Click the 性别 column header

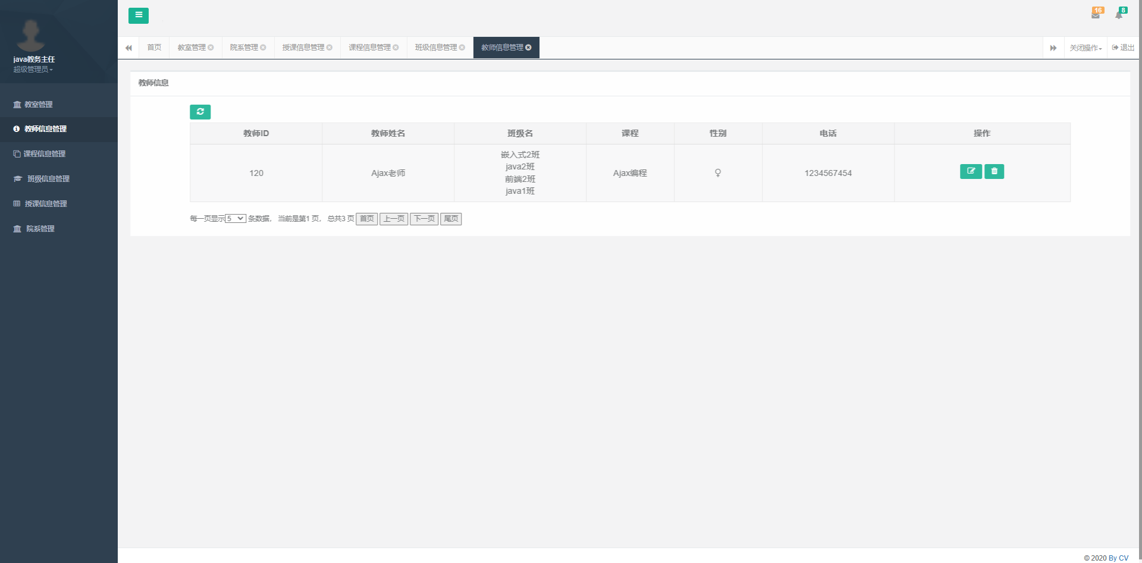(719, 134)
